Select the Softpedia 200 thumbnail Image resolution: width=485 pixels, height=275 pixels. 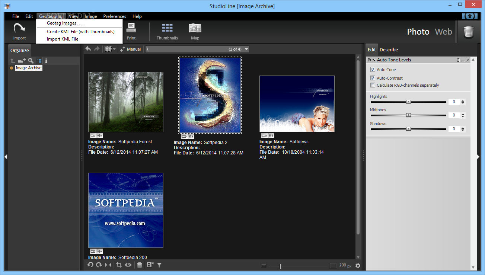(126, 210)
